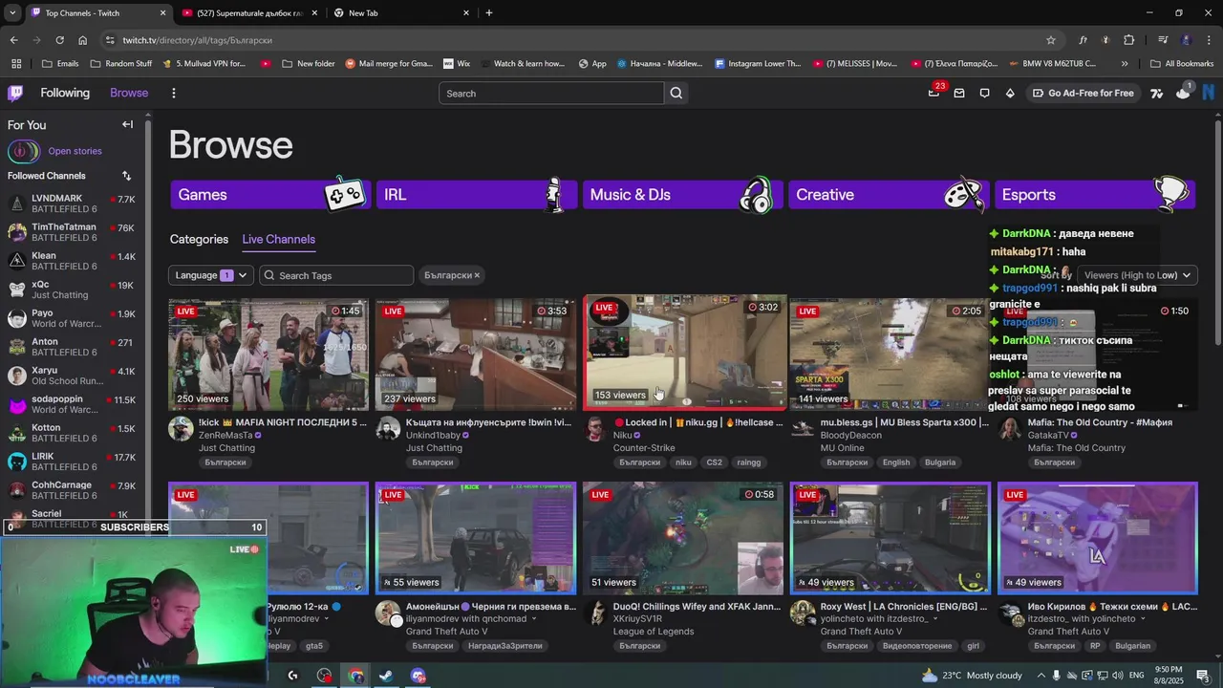This screenshot has height=688, width=1223.
Task: Select the Live Channels tab
Action: click(278, 239)
